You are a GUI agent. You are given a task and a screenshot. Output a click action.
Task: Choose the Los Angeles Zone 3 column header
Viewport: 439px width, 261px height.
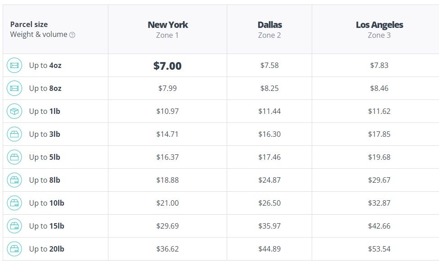[379, 29]
